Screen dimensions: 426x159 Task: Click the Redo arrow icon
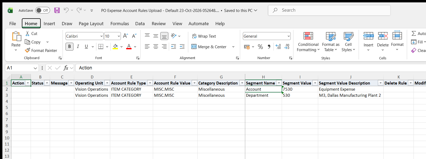click(79, 10)
